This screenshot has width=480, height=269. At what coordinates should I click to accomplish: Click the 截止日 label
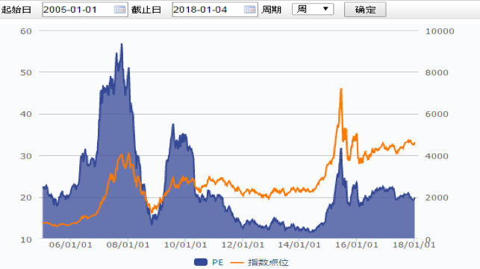point(146,10)
